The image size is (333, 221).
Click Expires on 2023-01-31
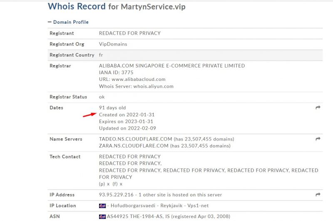126,121
